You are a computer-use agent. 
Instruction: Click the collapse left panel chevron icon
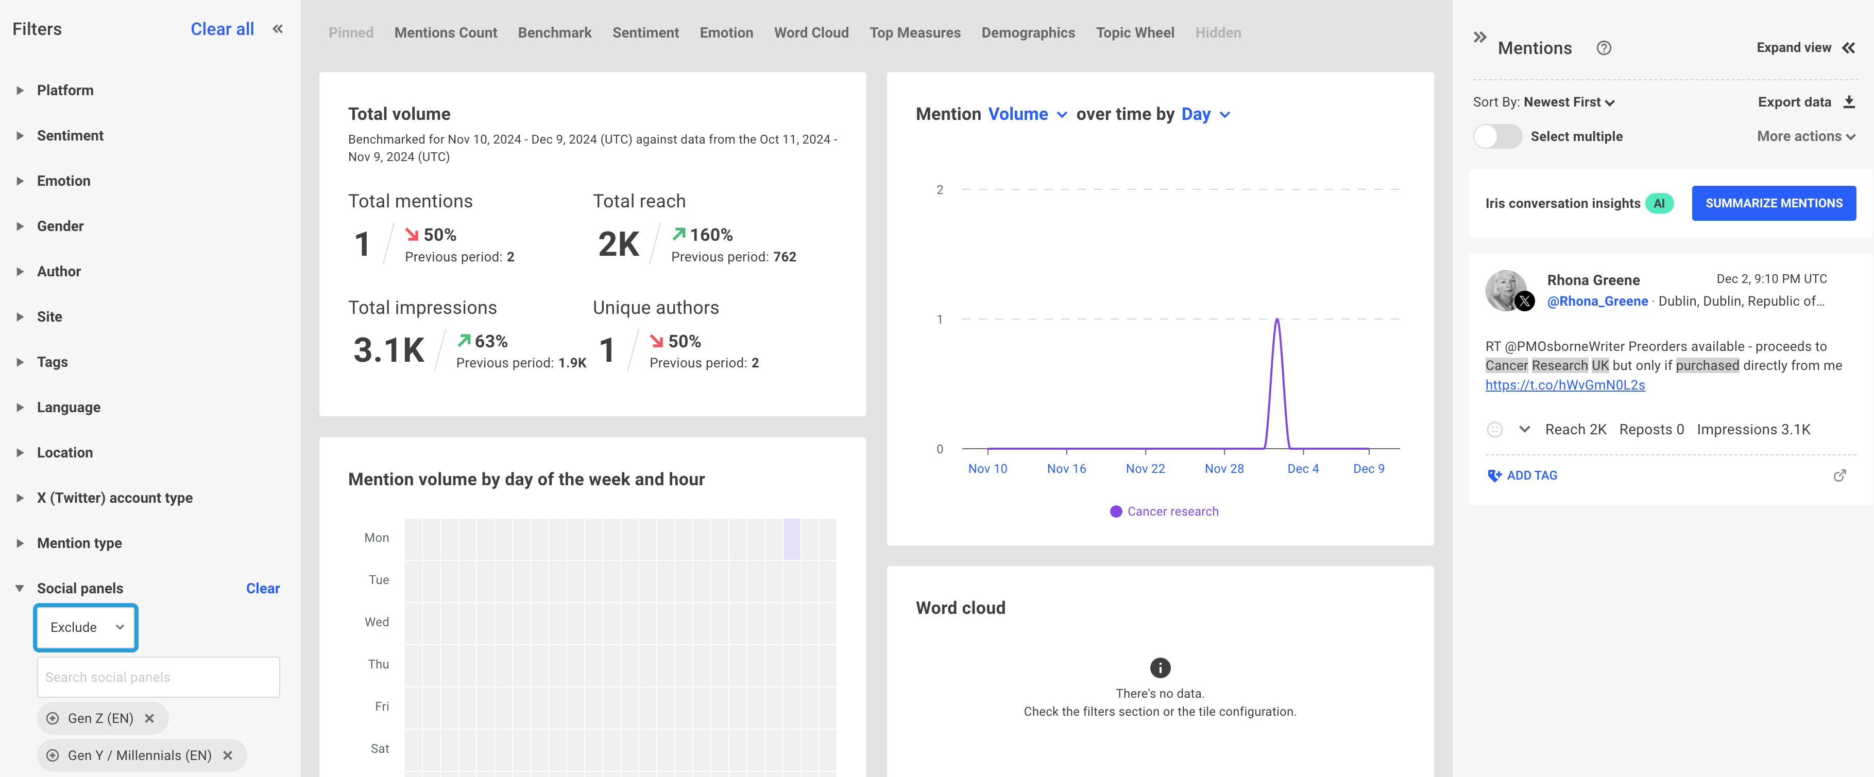click(x=277, y=30)
